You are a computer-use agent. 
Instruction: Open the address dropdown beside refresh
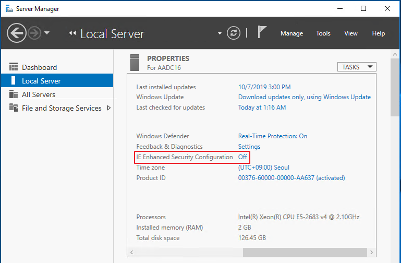point(220,33)
